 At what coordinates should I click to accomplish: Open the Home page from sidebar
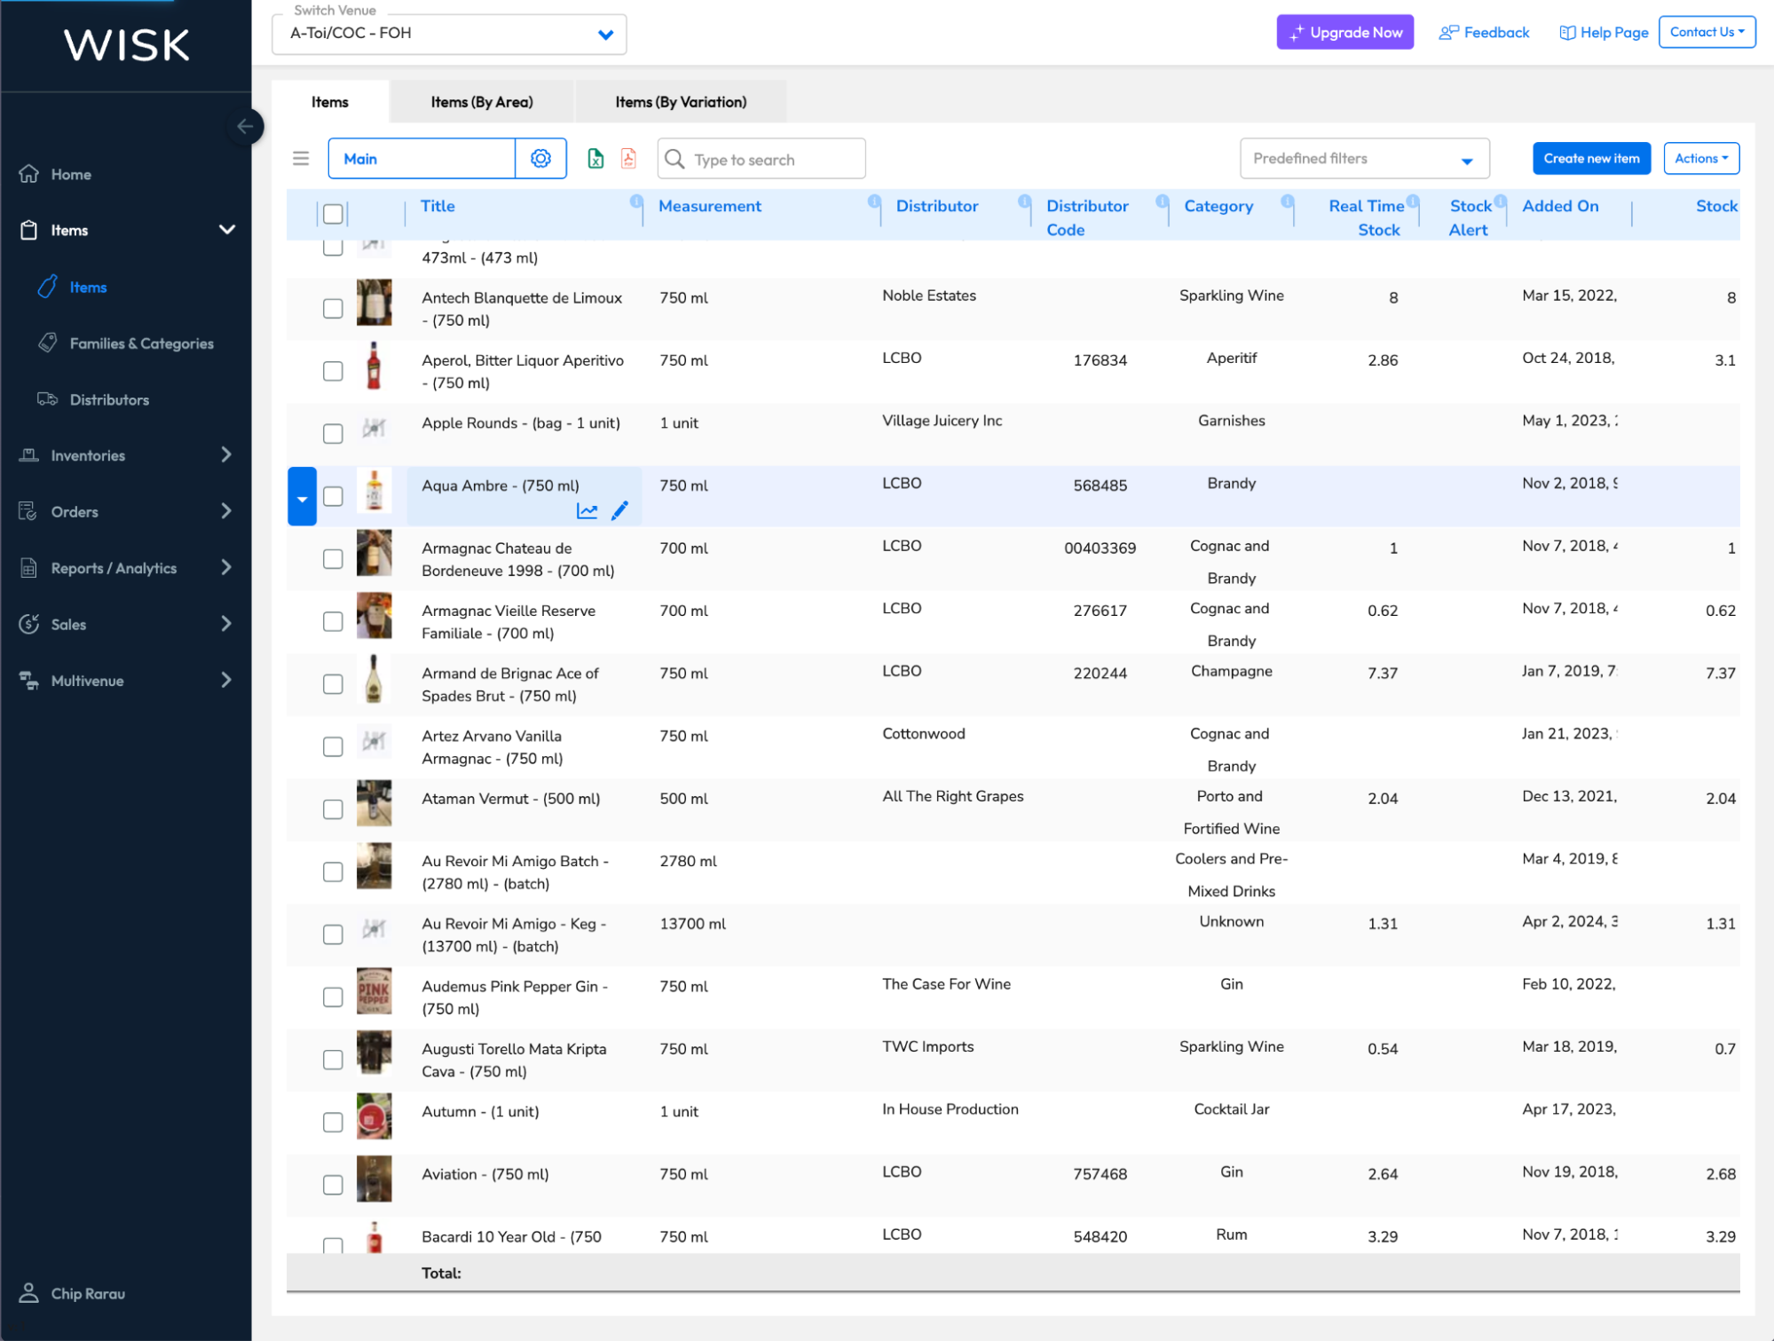click(71, 174)
